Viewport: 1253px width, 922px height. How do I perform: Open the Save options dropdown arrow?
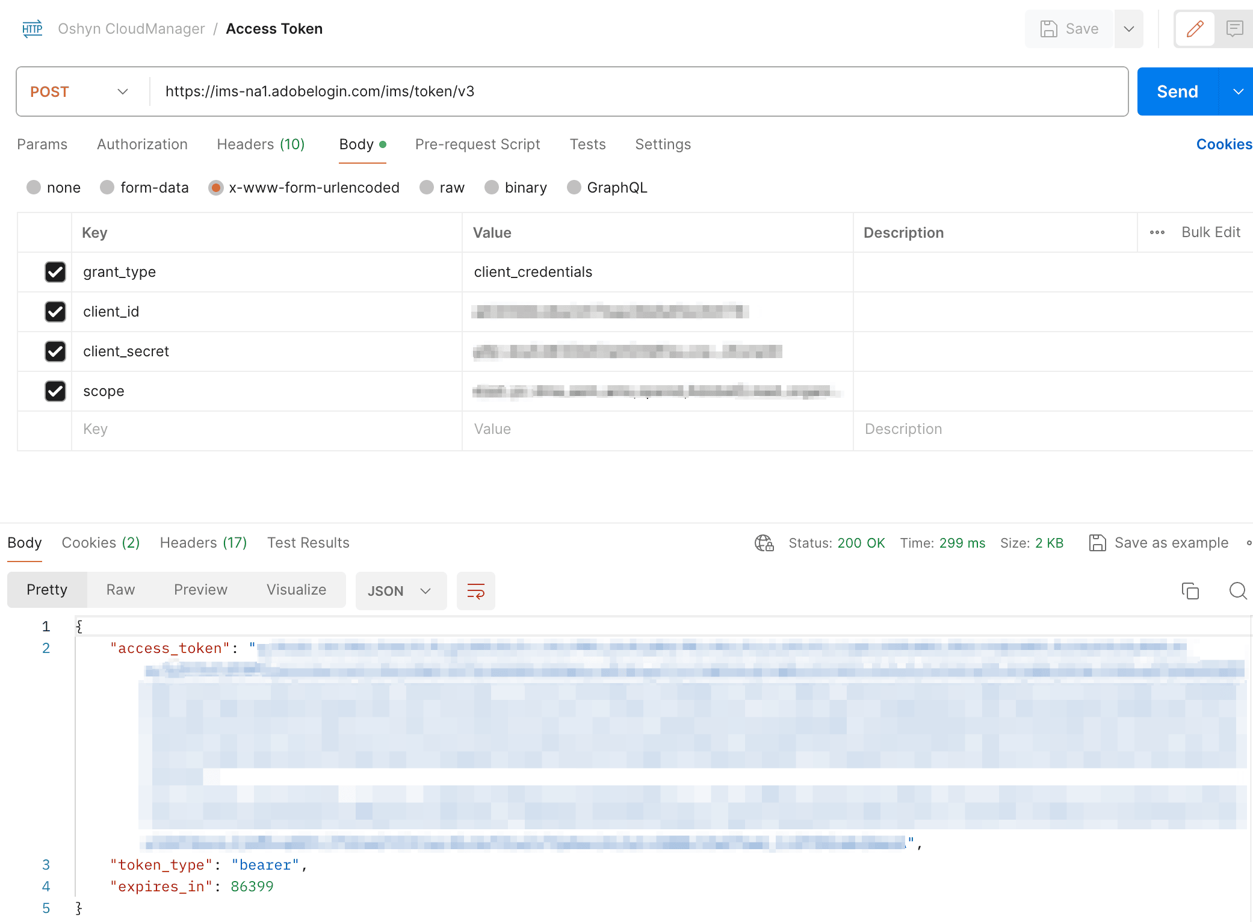1129,28
